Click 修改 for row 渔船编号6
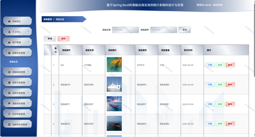This screenshot has width=255, height=137. click(220, 124)
